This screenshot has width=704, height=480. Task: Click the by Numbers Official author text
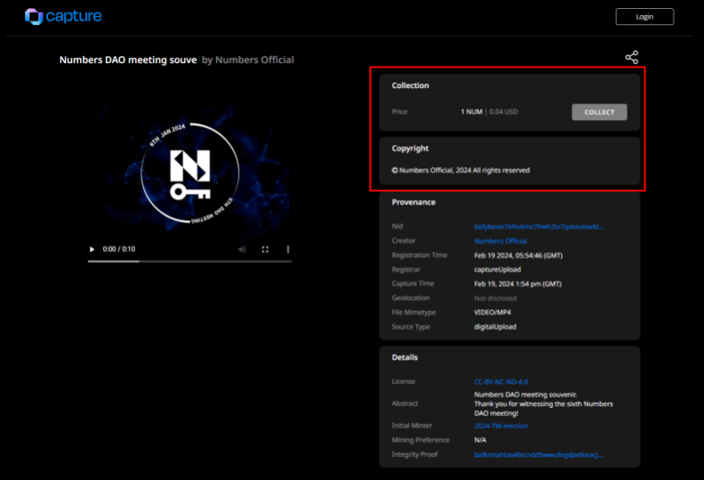tap(248, 60)
